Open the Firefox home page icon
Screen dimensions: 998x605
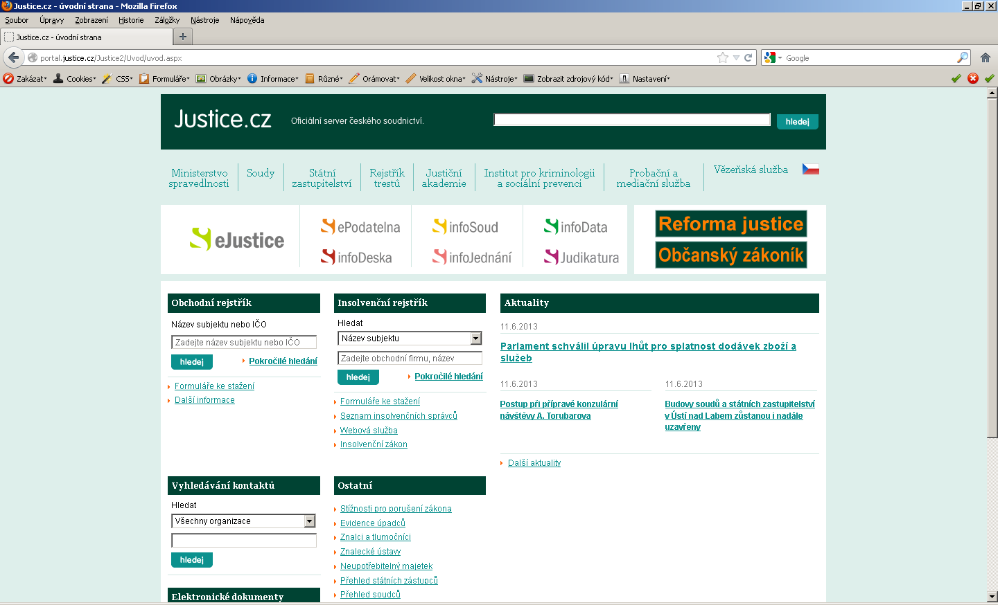(x=986, y=57)
